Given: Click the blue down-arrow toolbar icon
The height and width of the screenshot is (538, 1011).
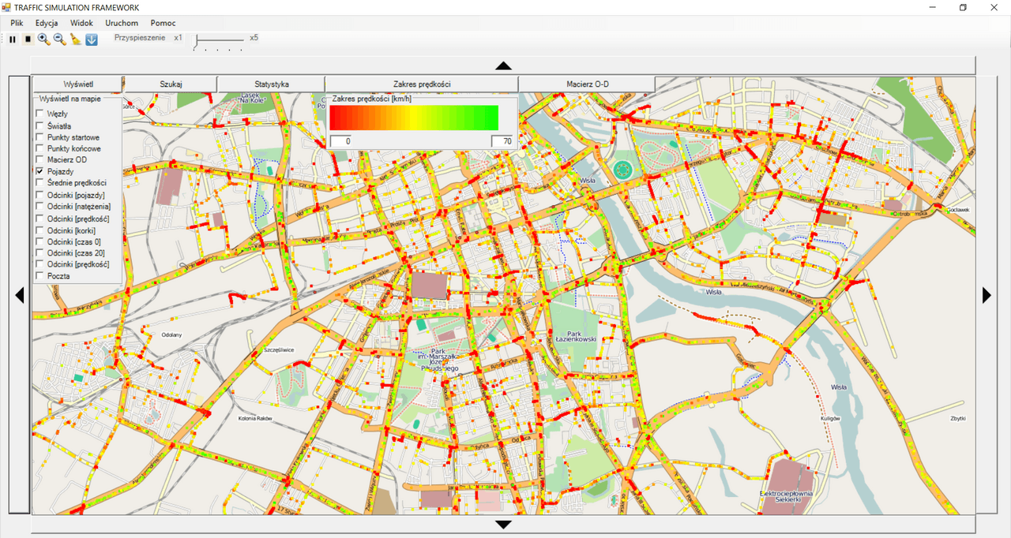Looking at the screenshot, I should click(x=92, y=39).
